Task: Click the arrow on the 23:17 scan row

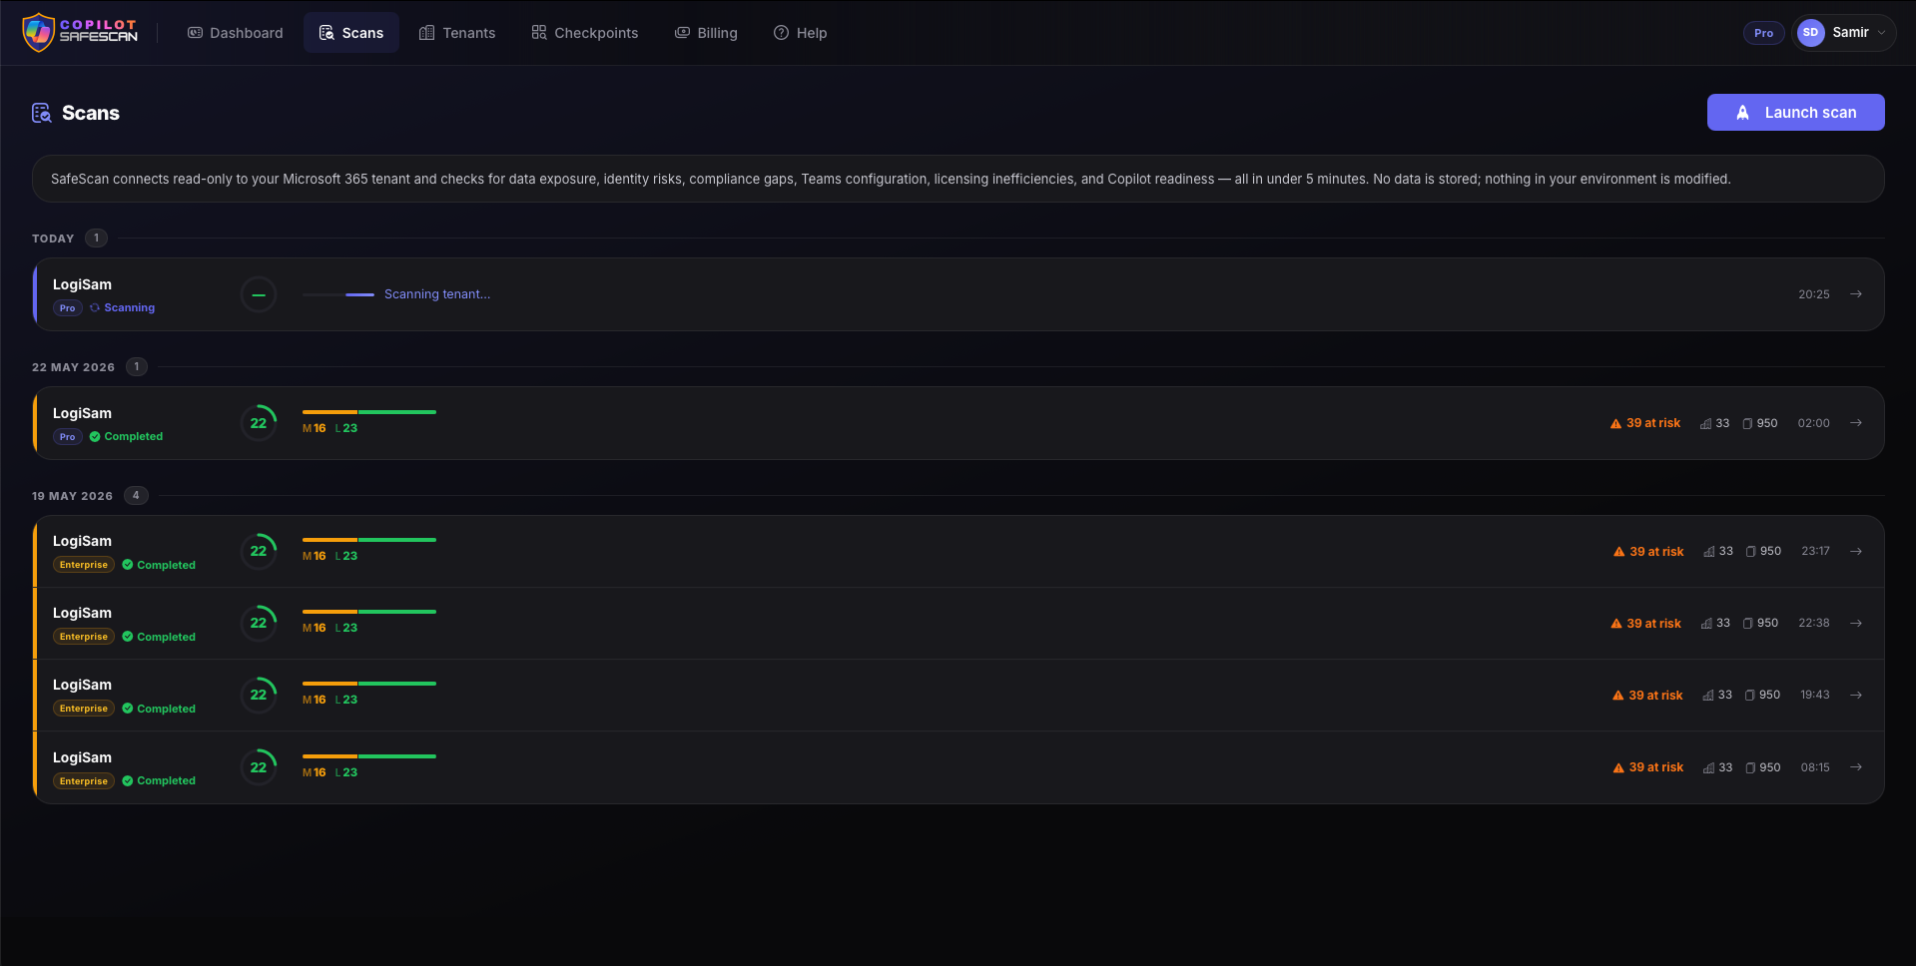Action: tap(1856, 551)
